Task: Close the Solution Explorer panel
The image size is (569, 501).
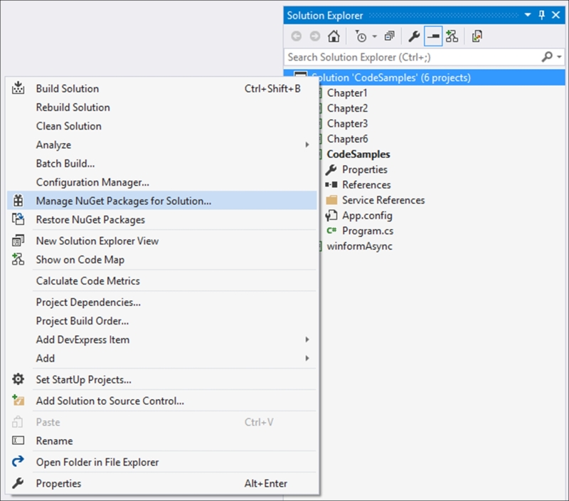Action: click(555, 15)
